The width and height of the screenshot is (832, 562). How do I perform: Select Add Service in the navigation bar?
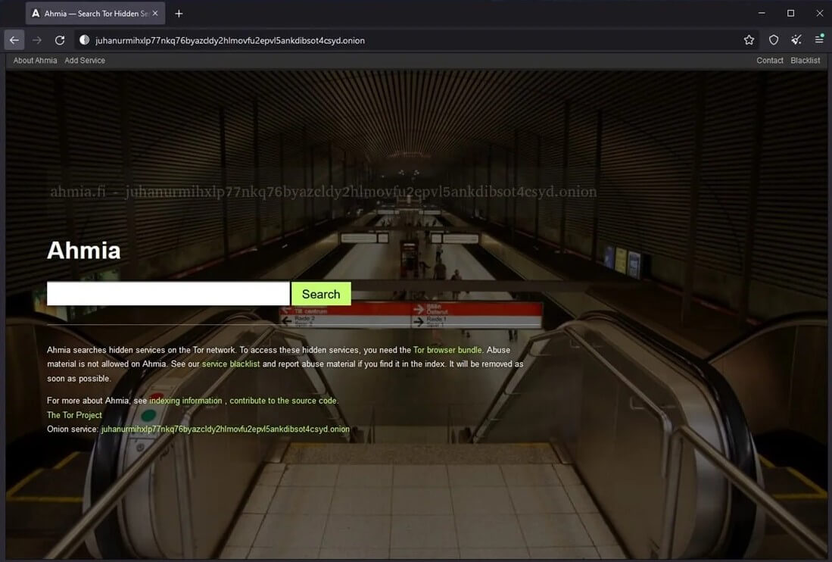click(85, 60)
